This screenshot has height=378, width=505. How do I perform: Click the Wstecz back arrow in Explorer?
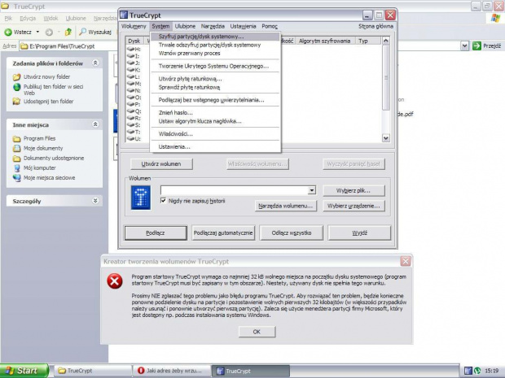[8, 32]
